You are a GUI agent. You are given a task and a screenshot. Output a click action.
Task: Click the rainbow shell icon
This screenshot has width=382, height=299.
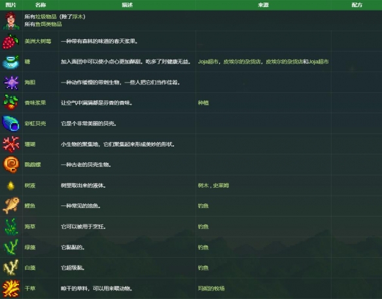click(x=10, y=124)
